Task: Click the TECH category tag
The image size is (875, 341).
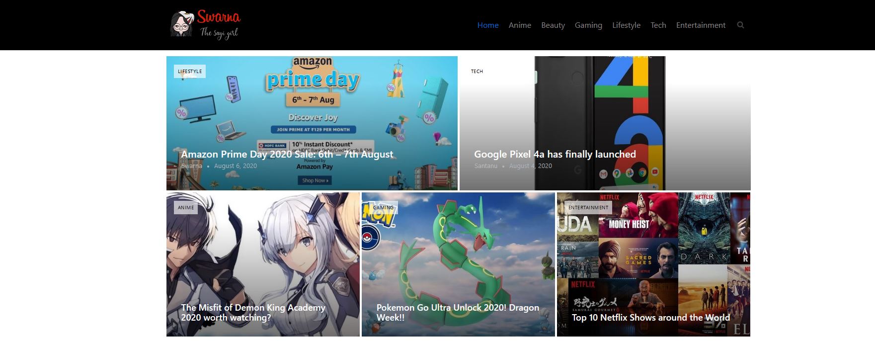Action: 477,71
